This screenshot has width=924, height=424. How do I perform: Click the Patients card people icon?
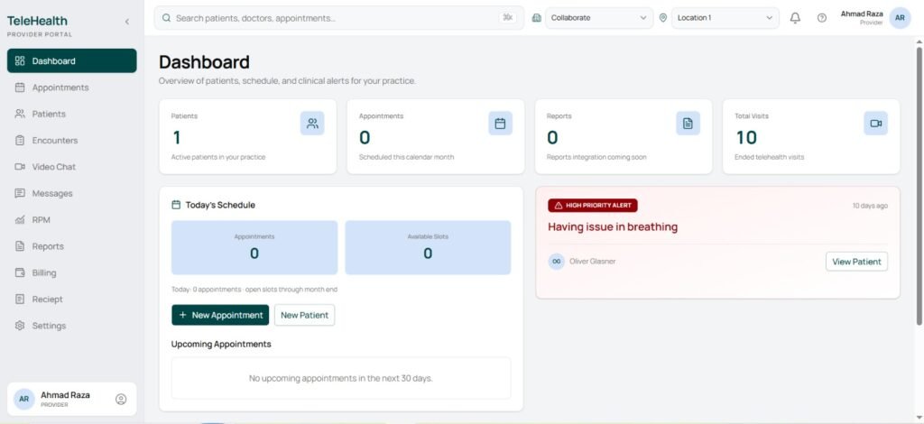(x=312, y=123)
